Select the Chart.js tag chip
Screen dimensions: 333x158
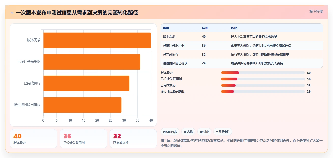click(170, 132)
